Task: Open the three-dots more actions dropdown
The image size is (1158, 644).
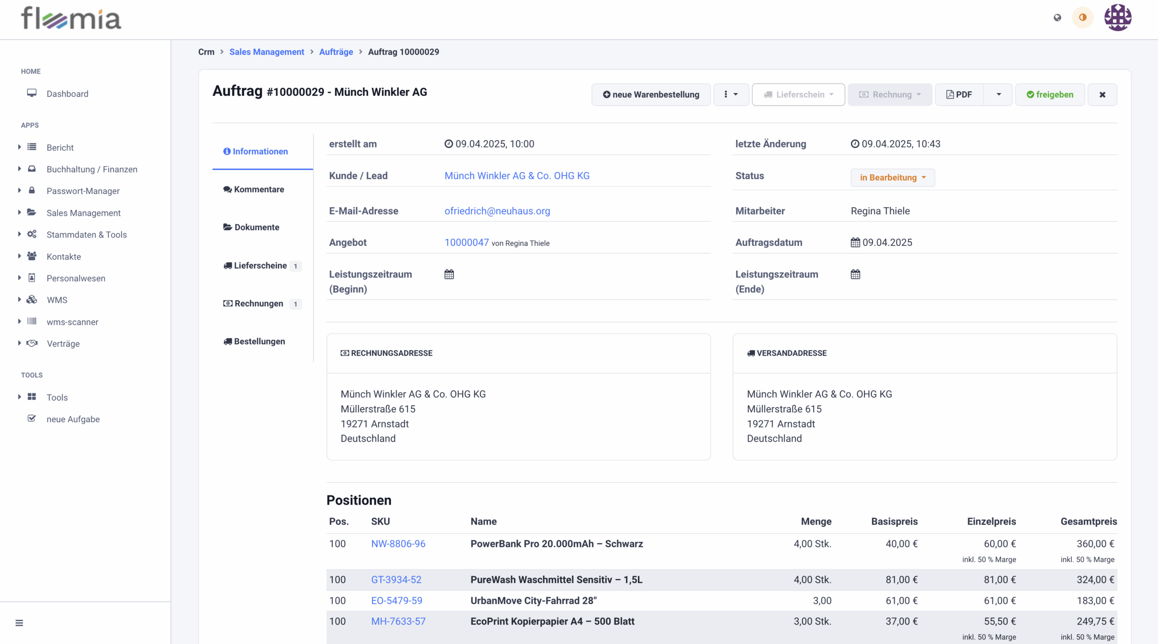Action: tap(731, 95)
